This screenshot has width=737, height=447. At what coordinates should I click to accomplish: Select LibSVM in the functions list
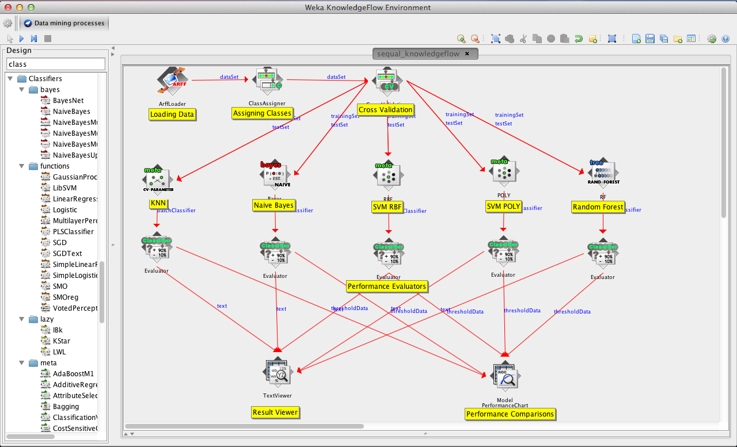(64, 188)
